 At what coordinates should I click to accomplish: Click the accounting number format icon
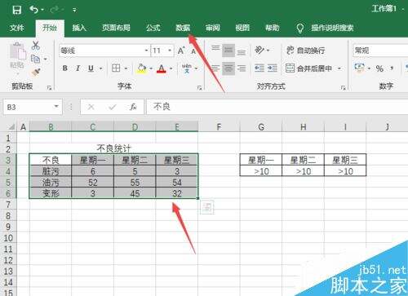point(360,68)
